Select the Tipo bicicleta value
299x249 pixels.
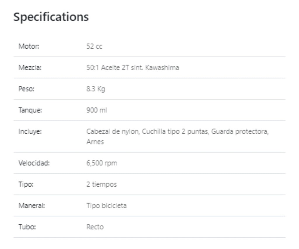coord(106,206)
